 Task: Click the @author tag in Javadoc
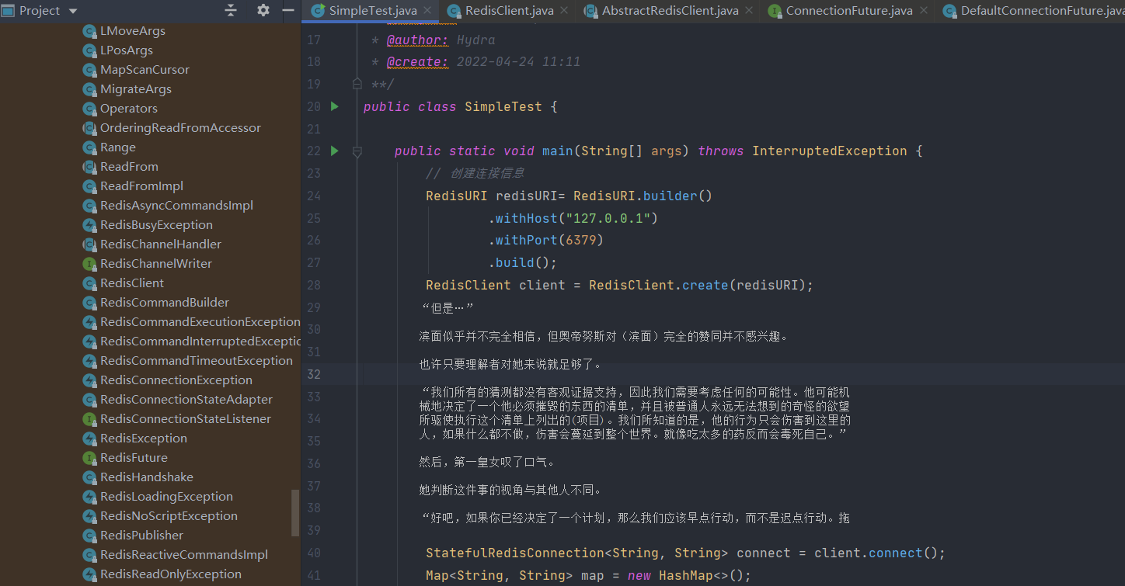pyautogui.click(x=417, y=40)
